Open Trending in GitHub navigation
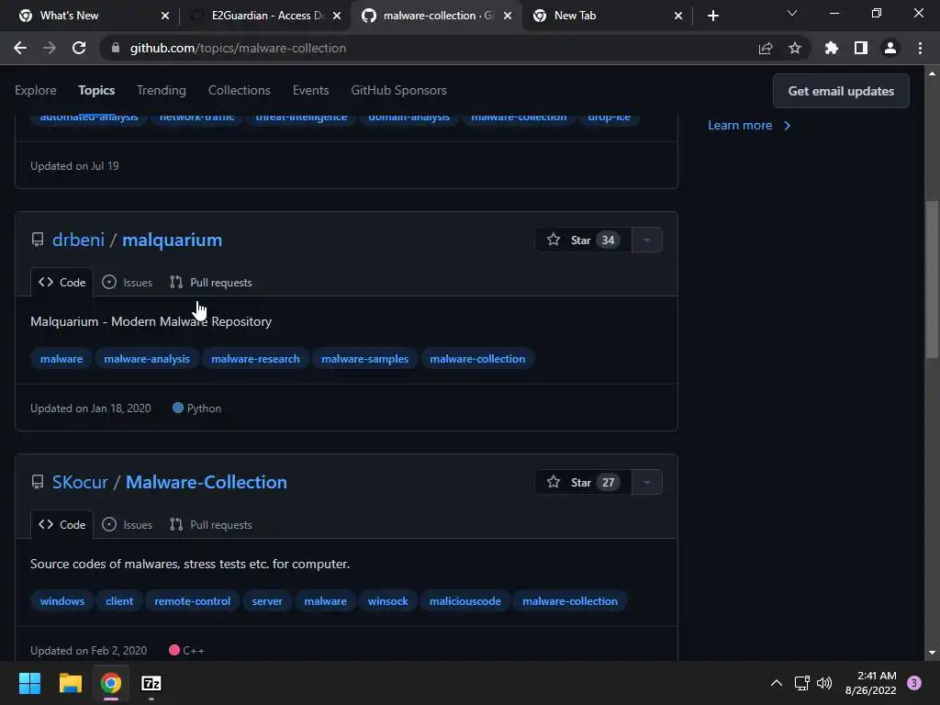This screenshot has height=705, width=940. click(162, 90)
